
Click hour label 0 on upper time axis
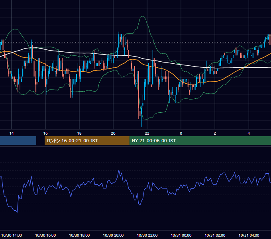point(181,133)
